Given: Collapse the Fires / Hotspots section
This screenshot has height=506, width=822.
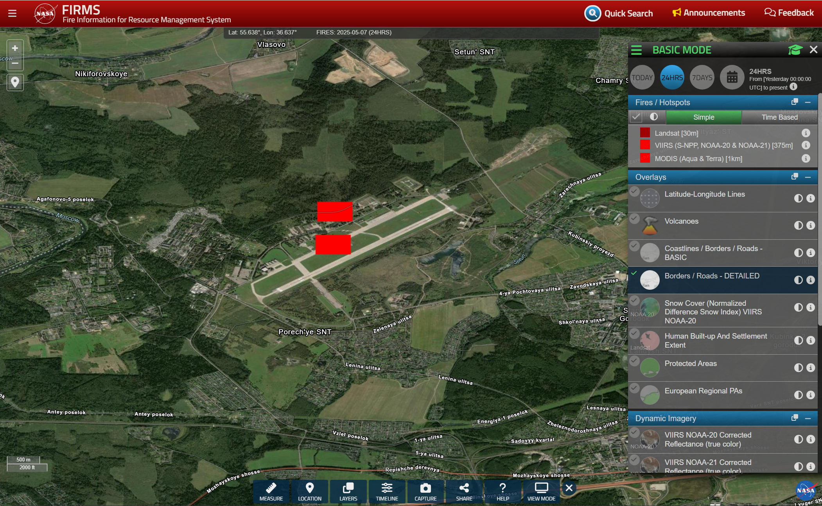Looking at the screenshot, I should pos(808,102).
